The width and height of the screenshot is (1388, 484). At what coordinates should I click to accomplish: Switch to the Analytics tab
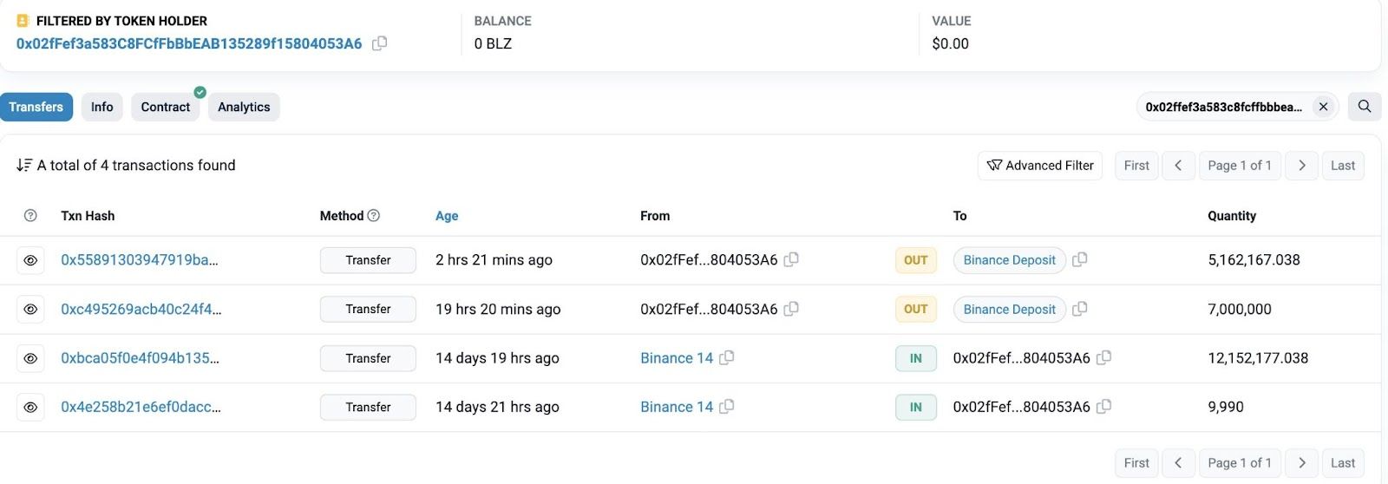(x=244, y=107)
